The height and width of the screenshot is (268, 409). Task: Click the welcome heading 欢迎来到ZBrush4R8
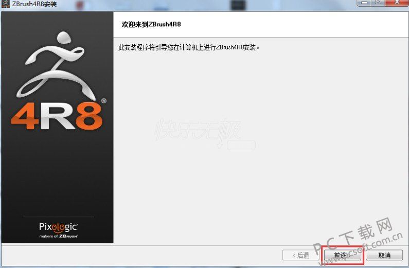tap(151, 24)
